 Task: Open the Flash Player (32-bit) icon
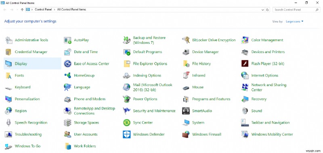[245, 64]
